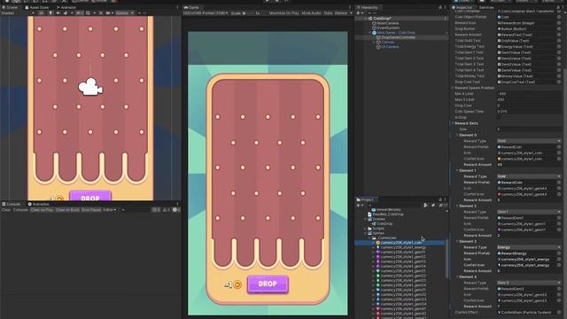Screen dimensions: 567x319
Task: Toggle Clear on Play in Console
Action: click(x=42, y=210)
